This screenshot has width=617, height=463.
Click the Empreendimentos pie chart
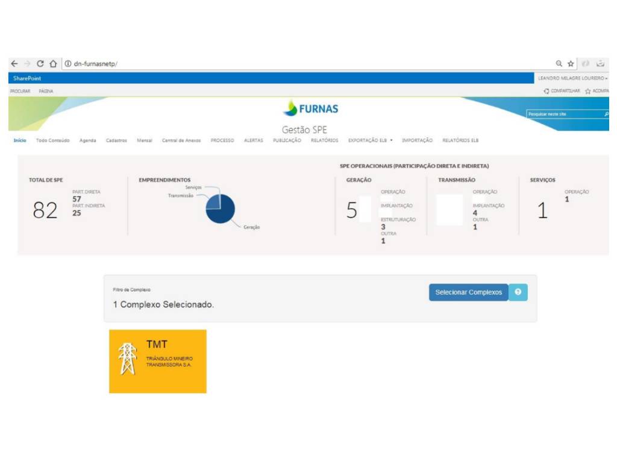(x=221, y=209)
